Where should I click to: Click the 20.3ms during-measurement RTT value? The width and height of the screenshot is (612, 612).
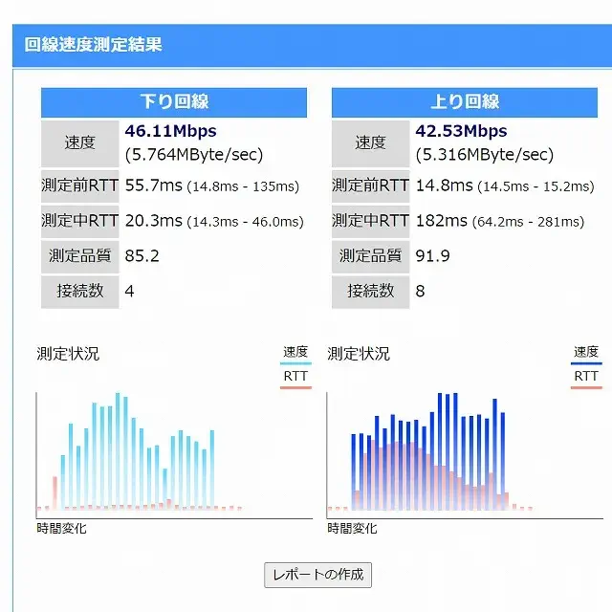(x=153, y=221)
